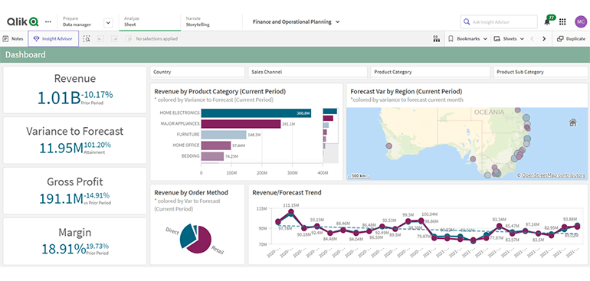Open the Notes panel
Screen dimensions: 590x281
pyautogui.click(x=13, y=39)
